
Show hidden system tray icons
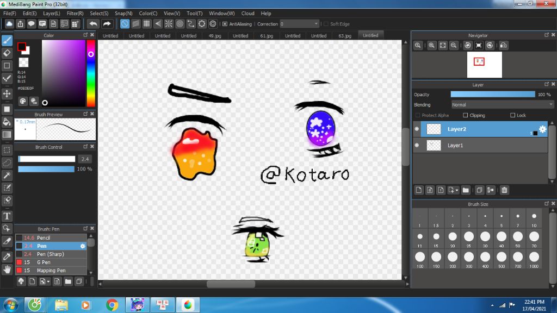492,305
